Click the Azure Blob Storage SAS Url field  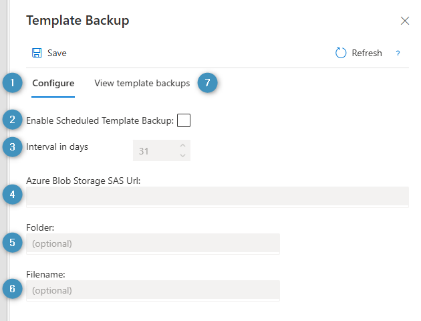(x=217, y=196)
